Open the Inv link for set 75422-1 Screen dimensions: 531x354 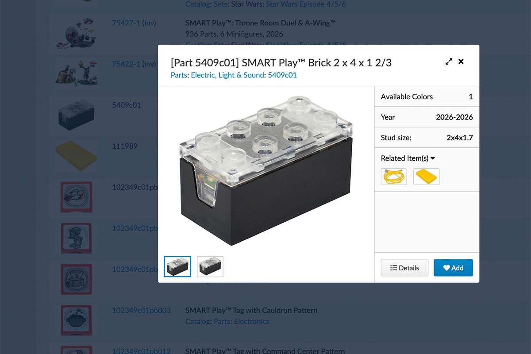point(149,64)
